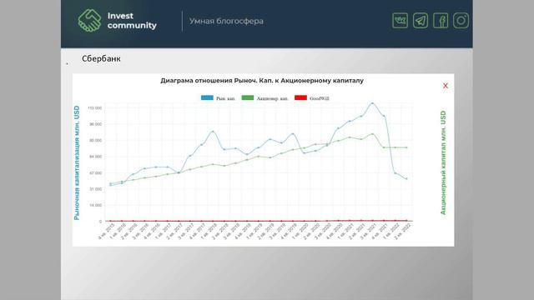This screenshot has width=534, height=300.
Task: Click the 'Умная блогосфера' header text
Action: point(226,21)
